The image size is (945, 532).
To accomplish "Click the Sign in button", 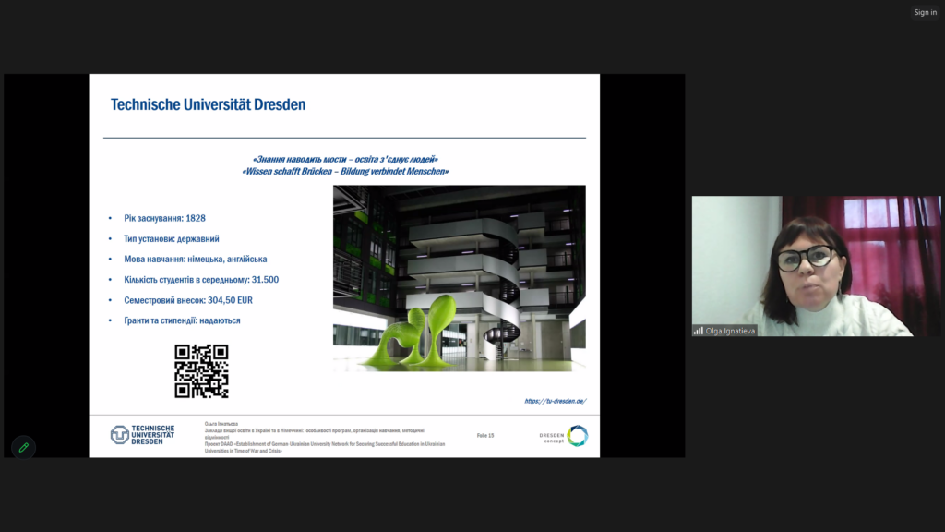I will coord(925,12).
